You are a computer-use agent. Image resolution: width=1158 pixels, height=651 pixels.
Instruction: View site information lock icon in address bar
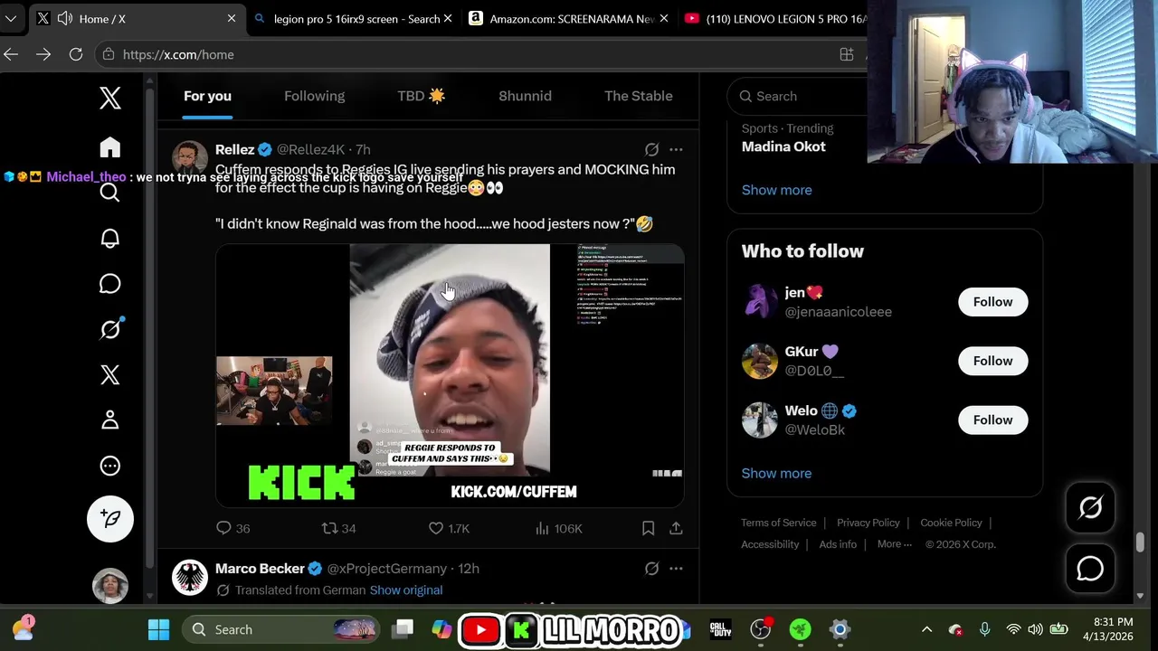tap(109, 54)
